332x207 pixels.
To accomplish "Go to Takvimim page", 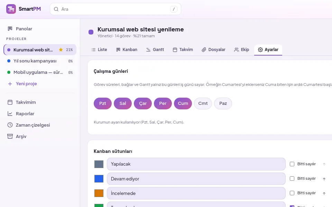I will (40, 102).
